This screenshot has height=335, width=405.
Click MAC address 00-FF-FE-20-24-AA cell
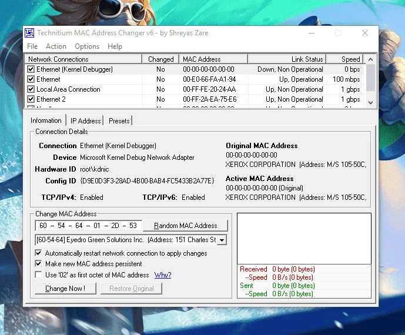[209, 89]
